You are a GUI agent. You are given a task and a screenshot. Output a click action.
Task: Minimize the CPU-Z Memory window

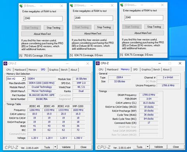click(160, 63)
